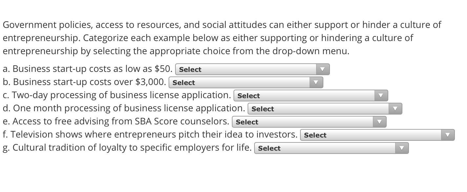Click the Select placeholder beside item d
The width and height of the screenshot is (467, 192).
(263, 109)
